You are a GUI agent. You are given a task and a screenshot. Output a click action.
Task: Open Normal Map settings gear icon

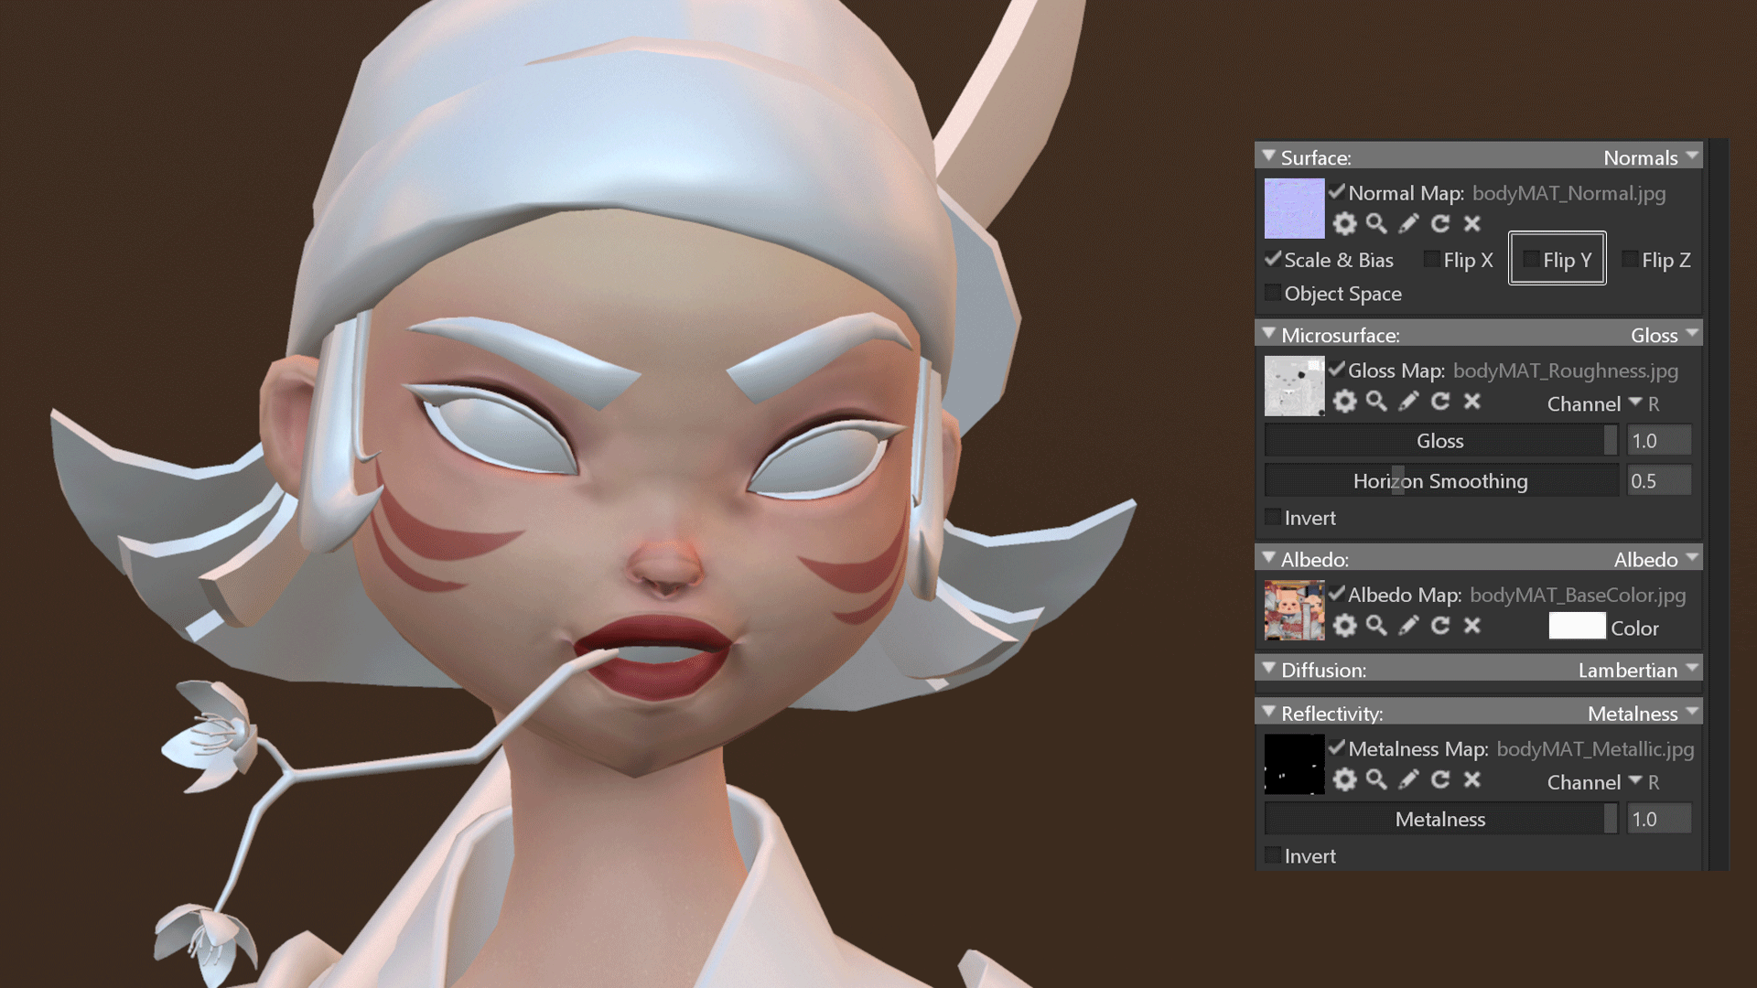[1344, 223]
